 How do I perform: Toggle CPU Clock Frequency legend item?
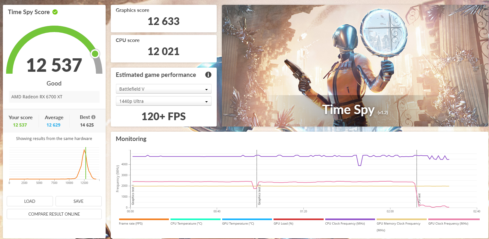tap(350, 221)
